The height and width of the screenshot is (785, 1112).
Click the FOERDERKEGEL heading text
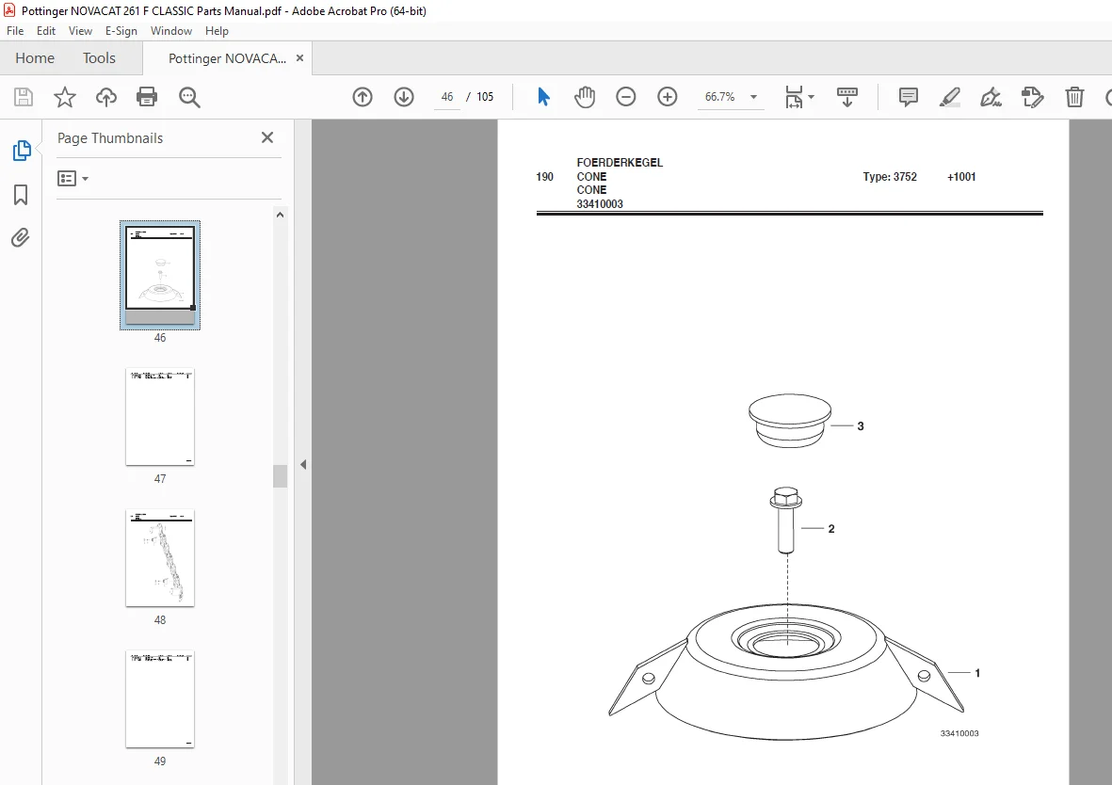[x=620, y=163]
